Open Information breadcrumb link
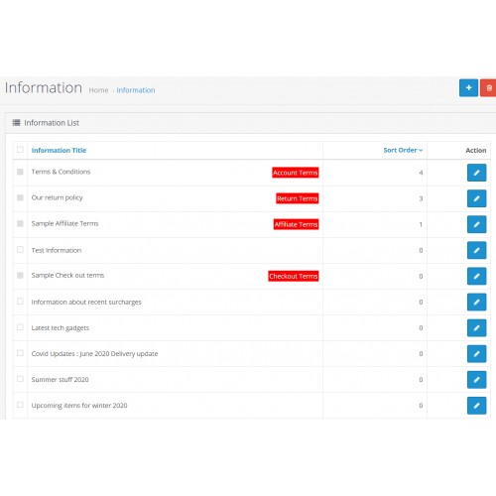496x496 pixels. tap(136, 90)
